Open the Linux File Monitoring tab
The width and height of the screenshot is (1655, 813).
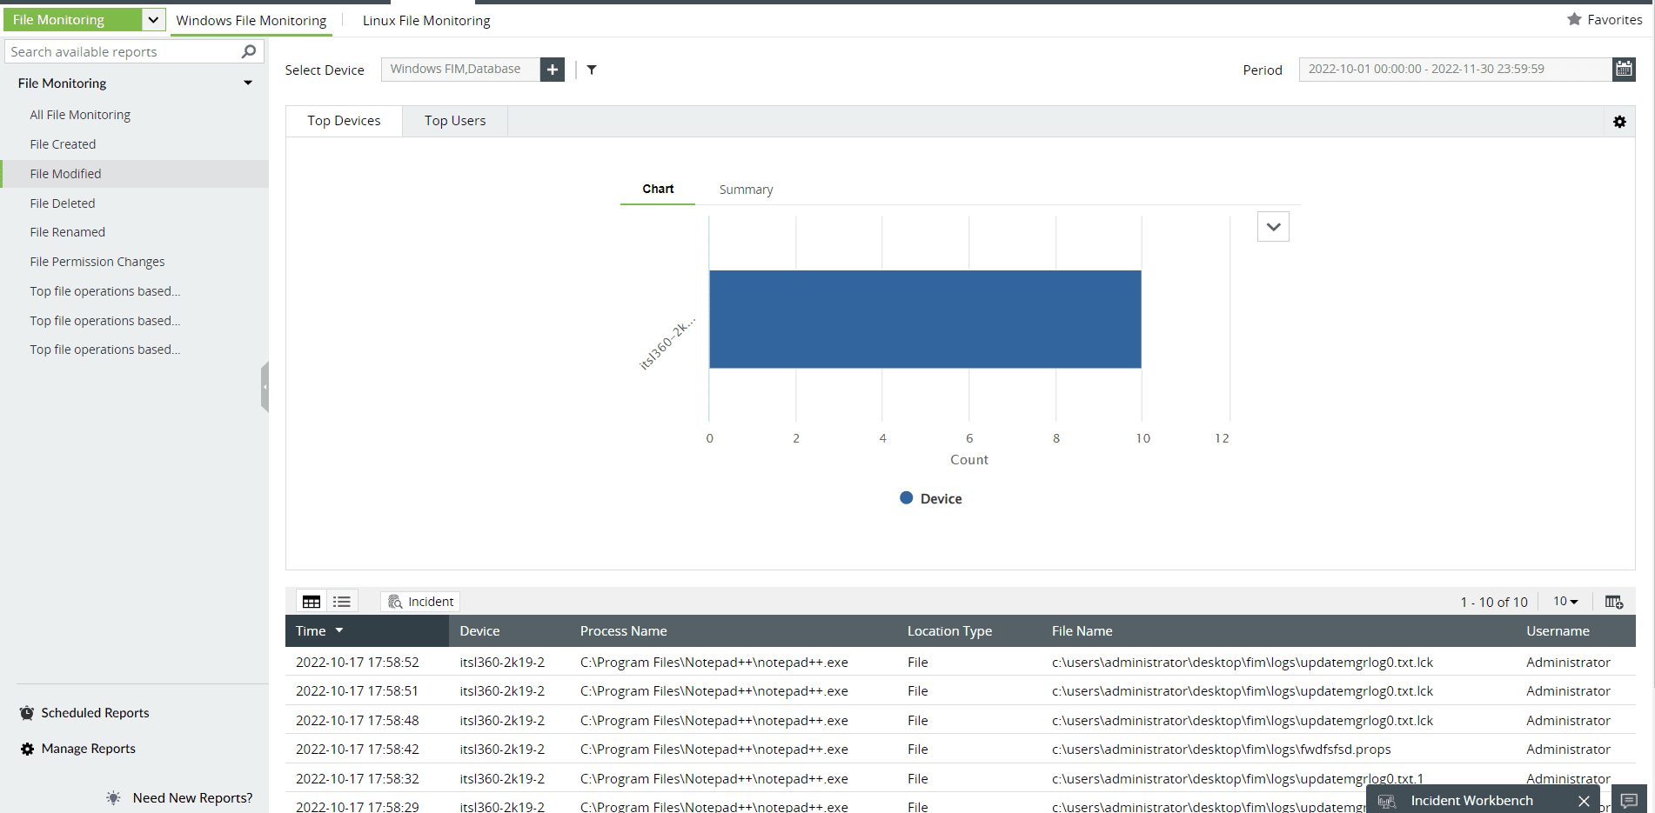pyautogui.click(x=426, y=20)
